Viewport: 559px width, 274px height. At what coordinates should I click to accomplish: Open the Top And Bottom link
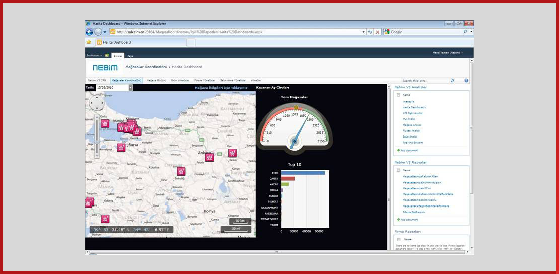pos(413,143)
